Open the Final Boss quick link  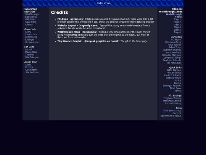coord(175,88)
